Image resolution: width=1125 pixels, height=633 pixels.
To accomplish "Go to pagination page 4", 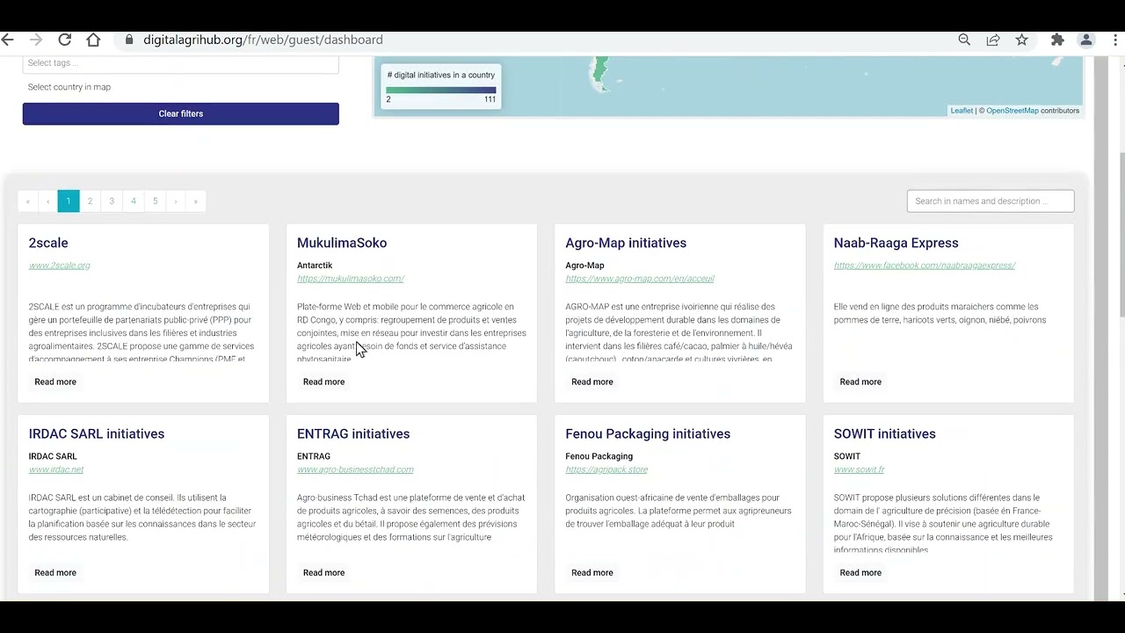I will [x=134, y=201].
